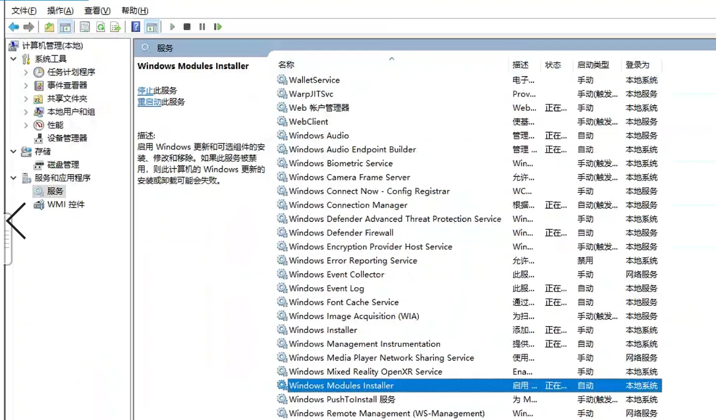Open the 查看(V) menu
This screenshot has height=420, width=716.
pos(97,10)
